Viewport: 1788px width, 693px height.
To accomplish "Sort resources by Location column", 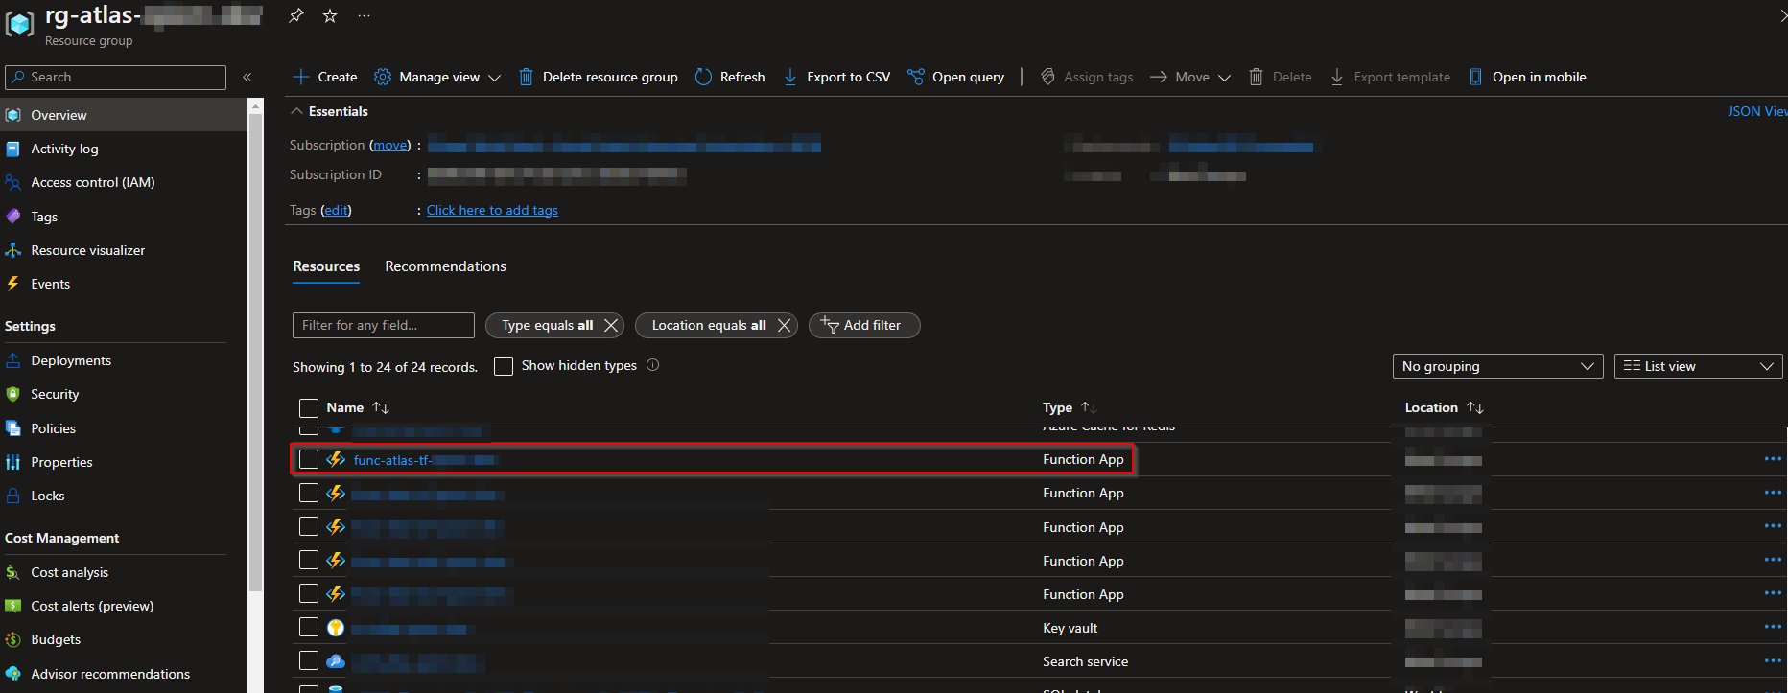I will (1444, 407).
